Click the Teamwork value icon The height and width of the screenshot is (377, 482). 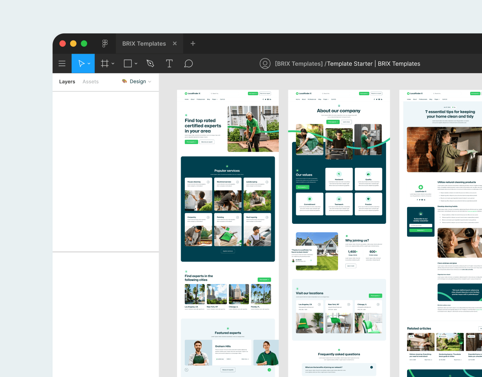[x=339, y=199]
